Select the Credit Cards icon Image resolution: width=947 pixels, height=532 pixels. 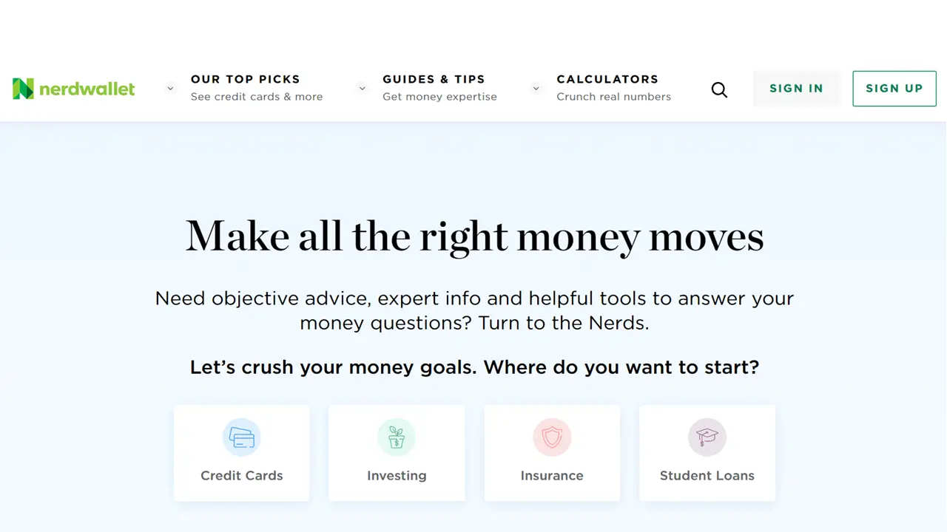point(242,437)
